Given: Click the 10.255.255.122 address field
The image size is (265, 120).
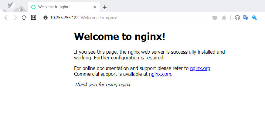Looking at the screenshot, I should 64,18.
